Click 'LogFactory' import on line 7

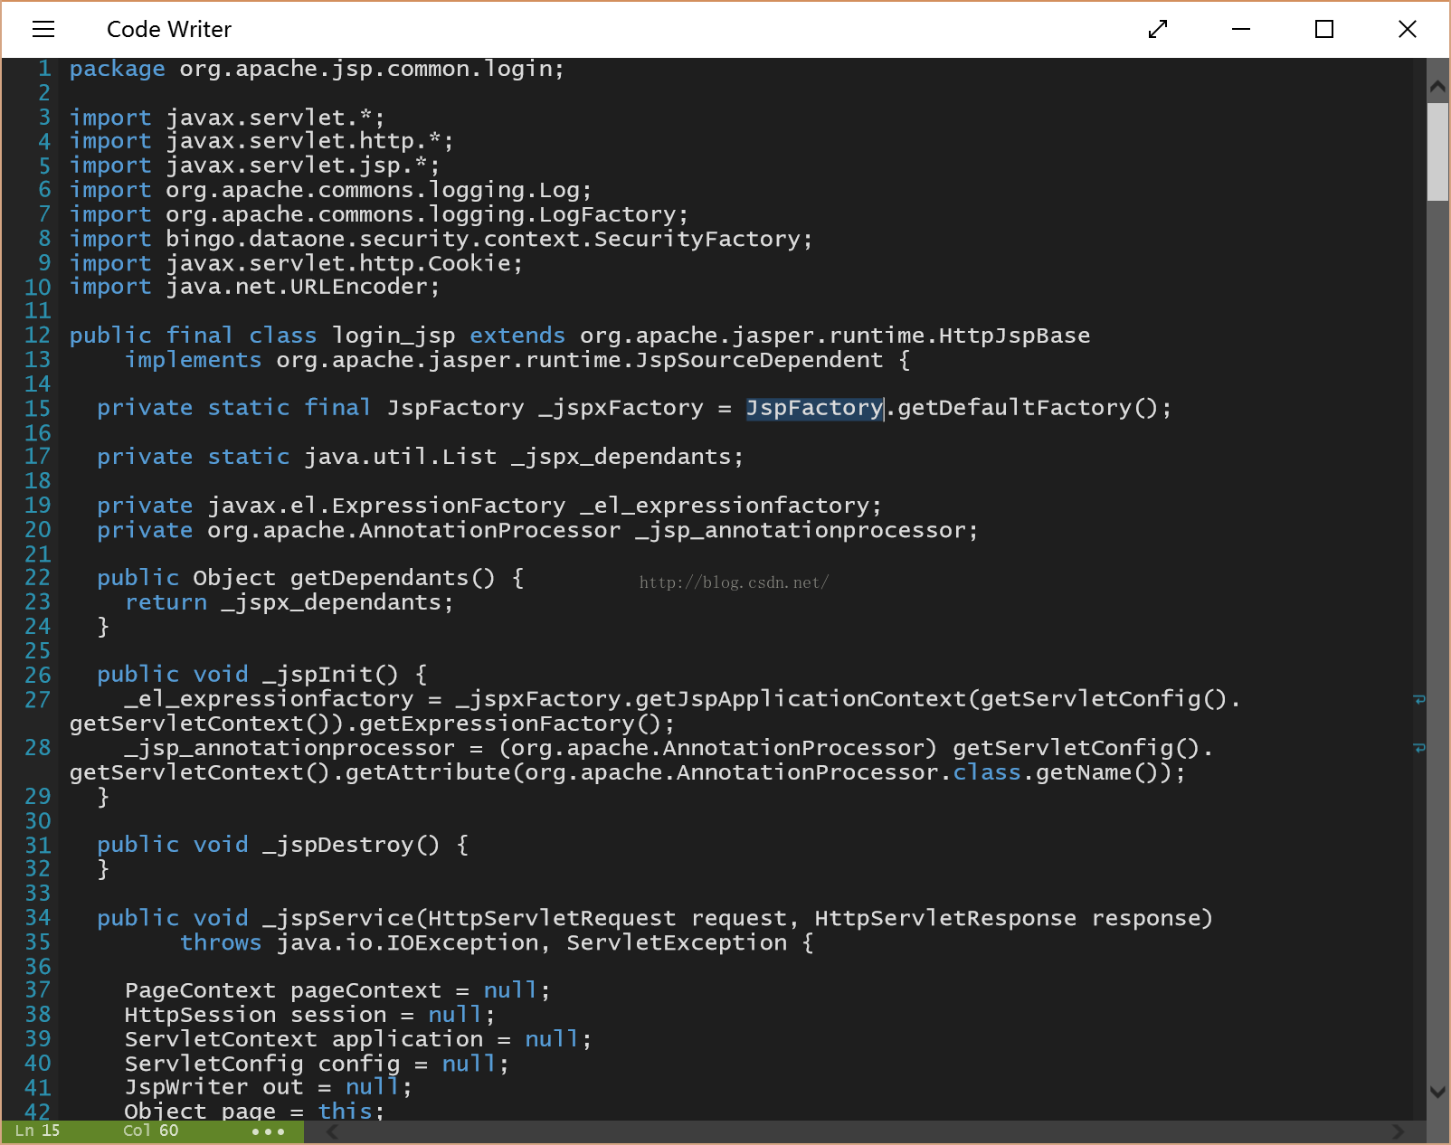[607, 214]
